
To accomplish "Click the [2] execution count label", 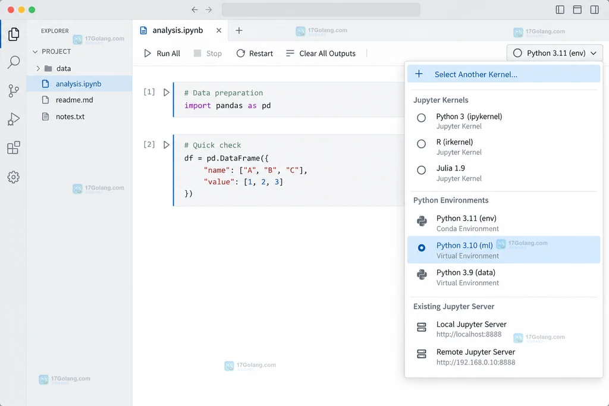I will (x=149, y=144).
